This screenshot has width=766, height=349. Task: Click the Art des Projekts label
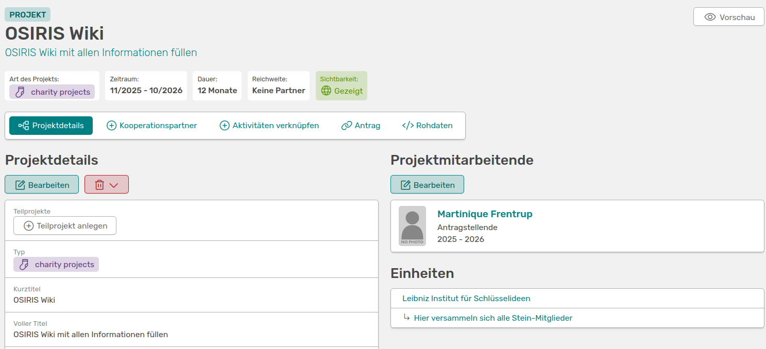click(x=34, y=79)
